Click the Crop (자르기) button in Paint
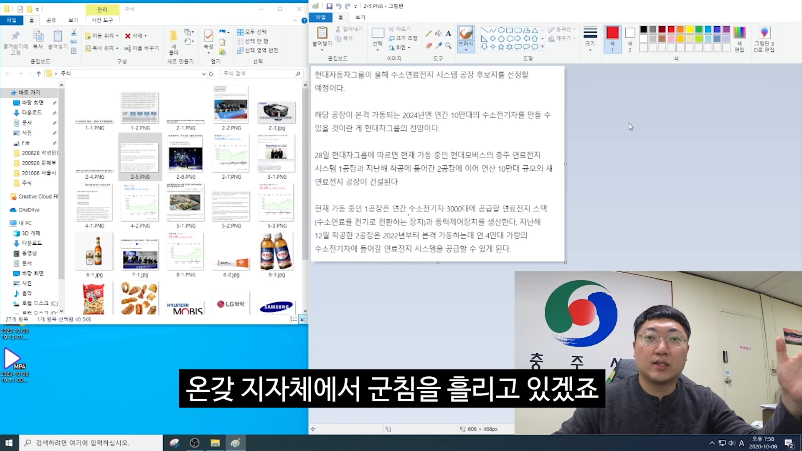Screen dimensions: 802x451 pyautogui.click(x=400, y=29)
